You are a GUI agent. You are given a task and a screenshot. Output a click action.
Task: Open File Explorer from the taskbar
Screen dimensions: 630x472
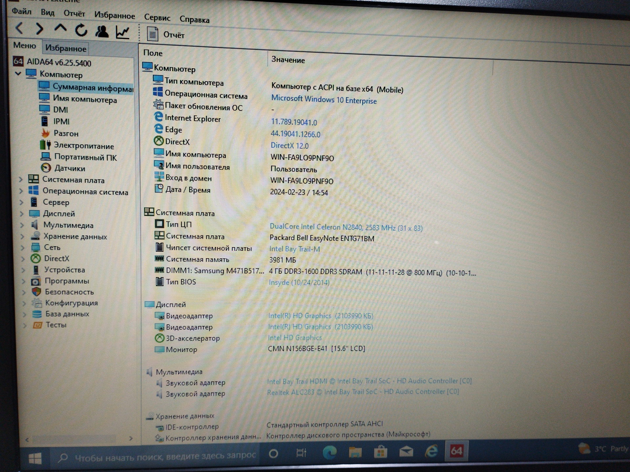point(355,452)
